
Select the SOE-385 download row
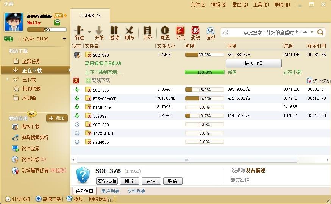201,90
